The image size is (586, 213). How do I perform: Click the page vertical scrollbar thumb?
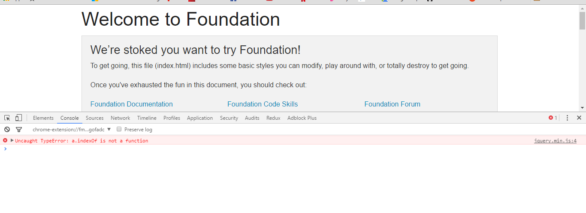tap(582, 21)
